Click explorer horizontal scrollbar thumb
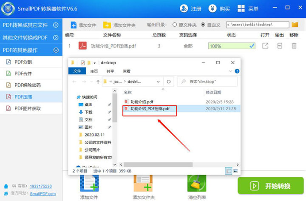 [x=158, y=165]
